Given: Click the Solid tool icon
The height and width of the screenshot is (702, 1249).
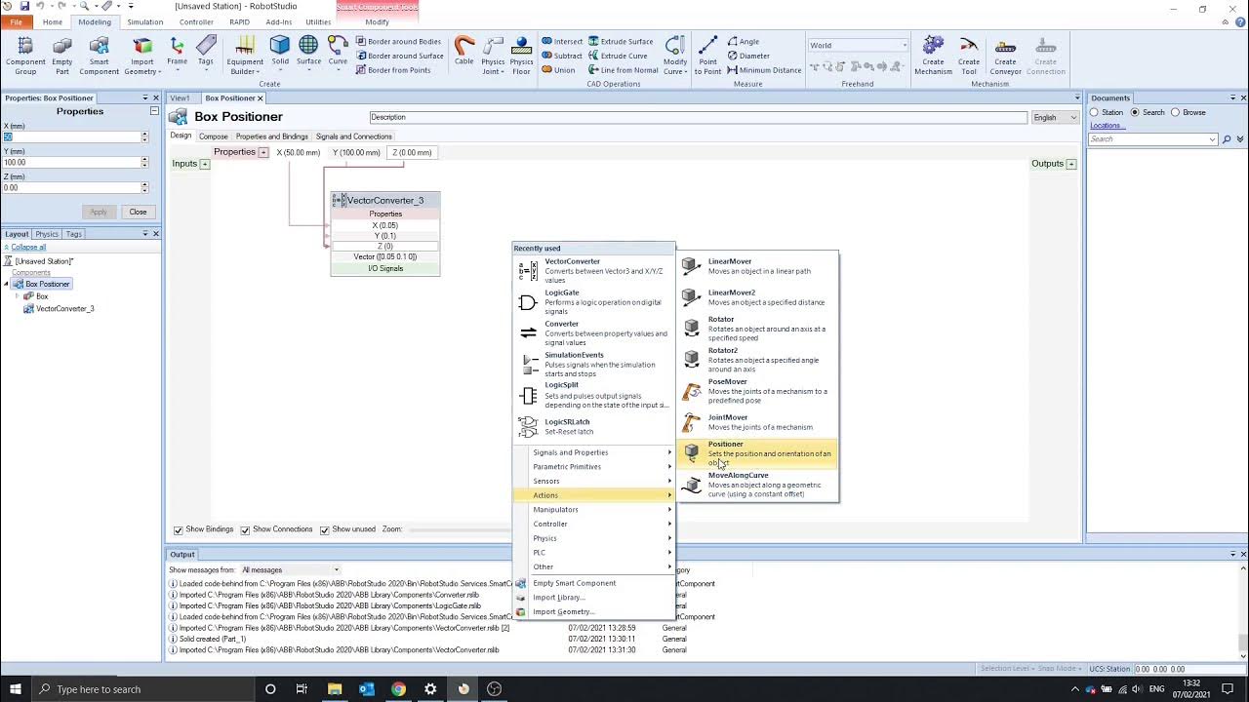Looking at the screenshot, I should 280,46.
